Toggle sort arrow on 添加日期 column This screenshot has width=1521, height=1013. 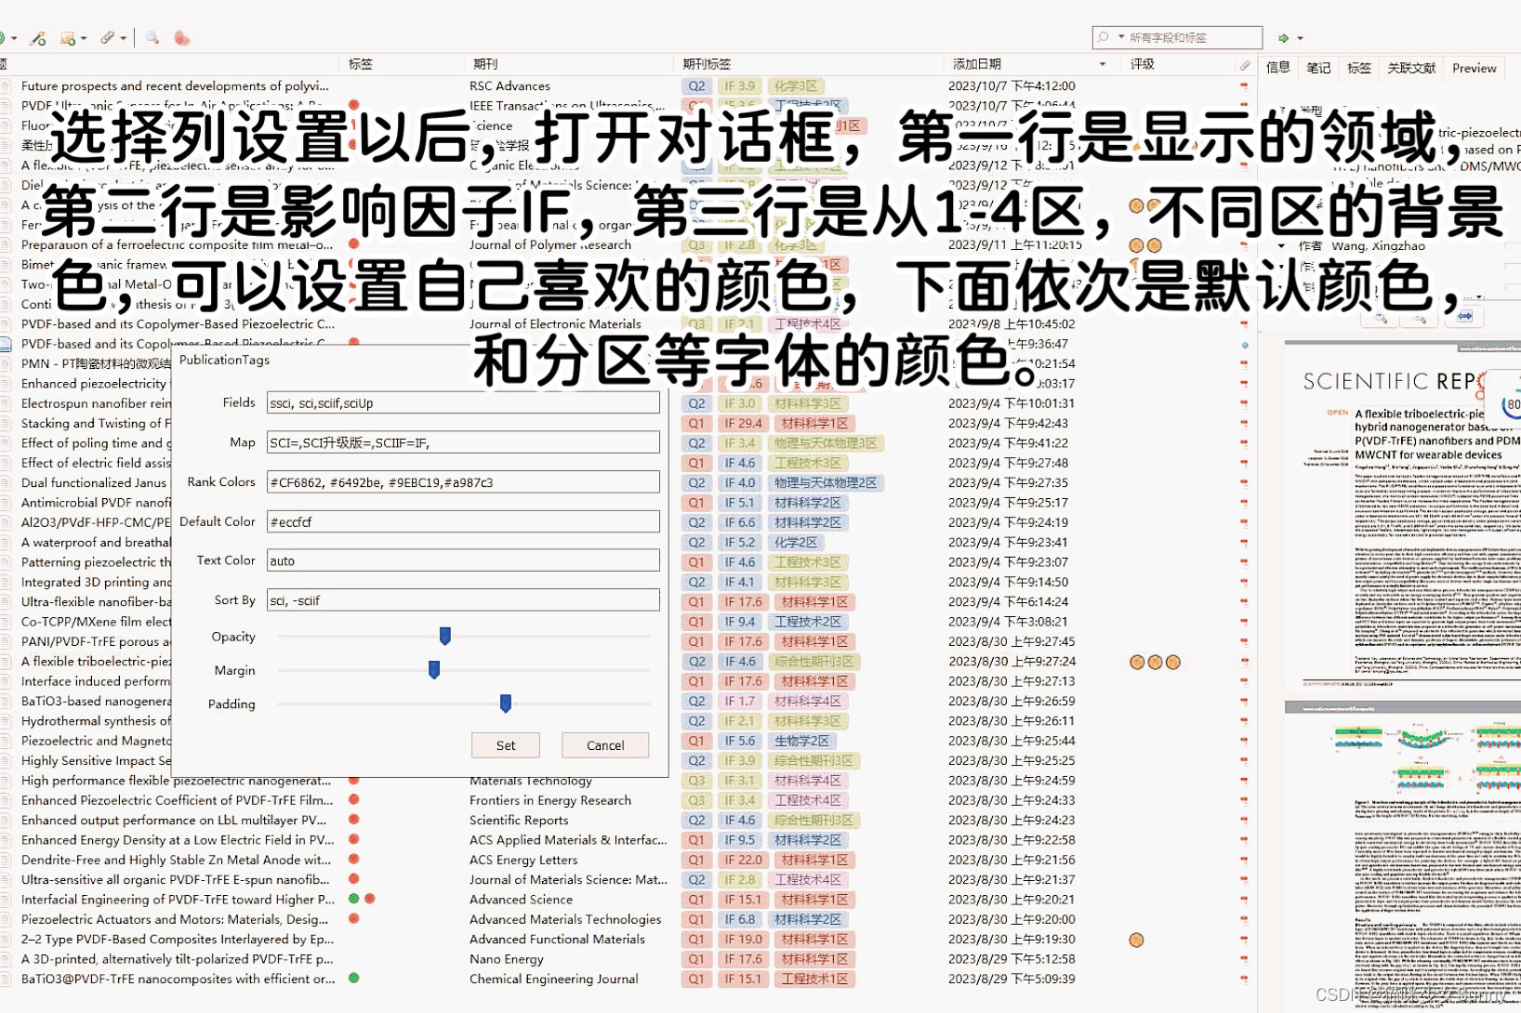coord(1103,64)
